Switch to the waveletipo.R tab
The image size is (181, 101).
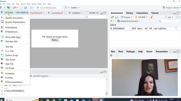(x=57, y=13)
